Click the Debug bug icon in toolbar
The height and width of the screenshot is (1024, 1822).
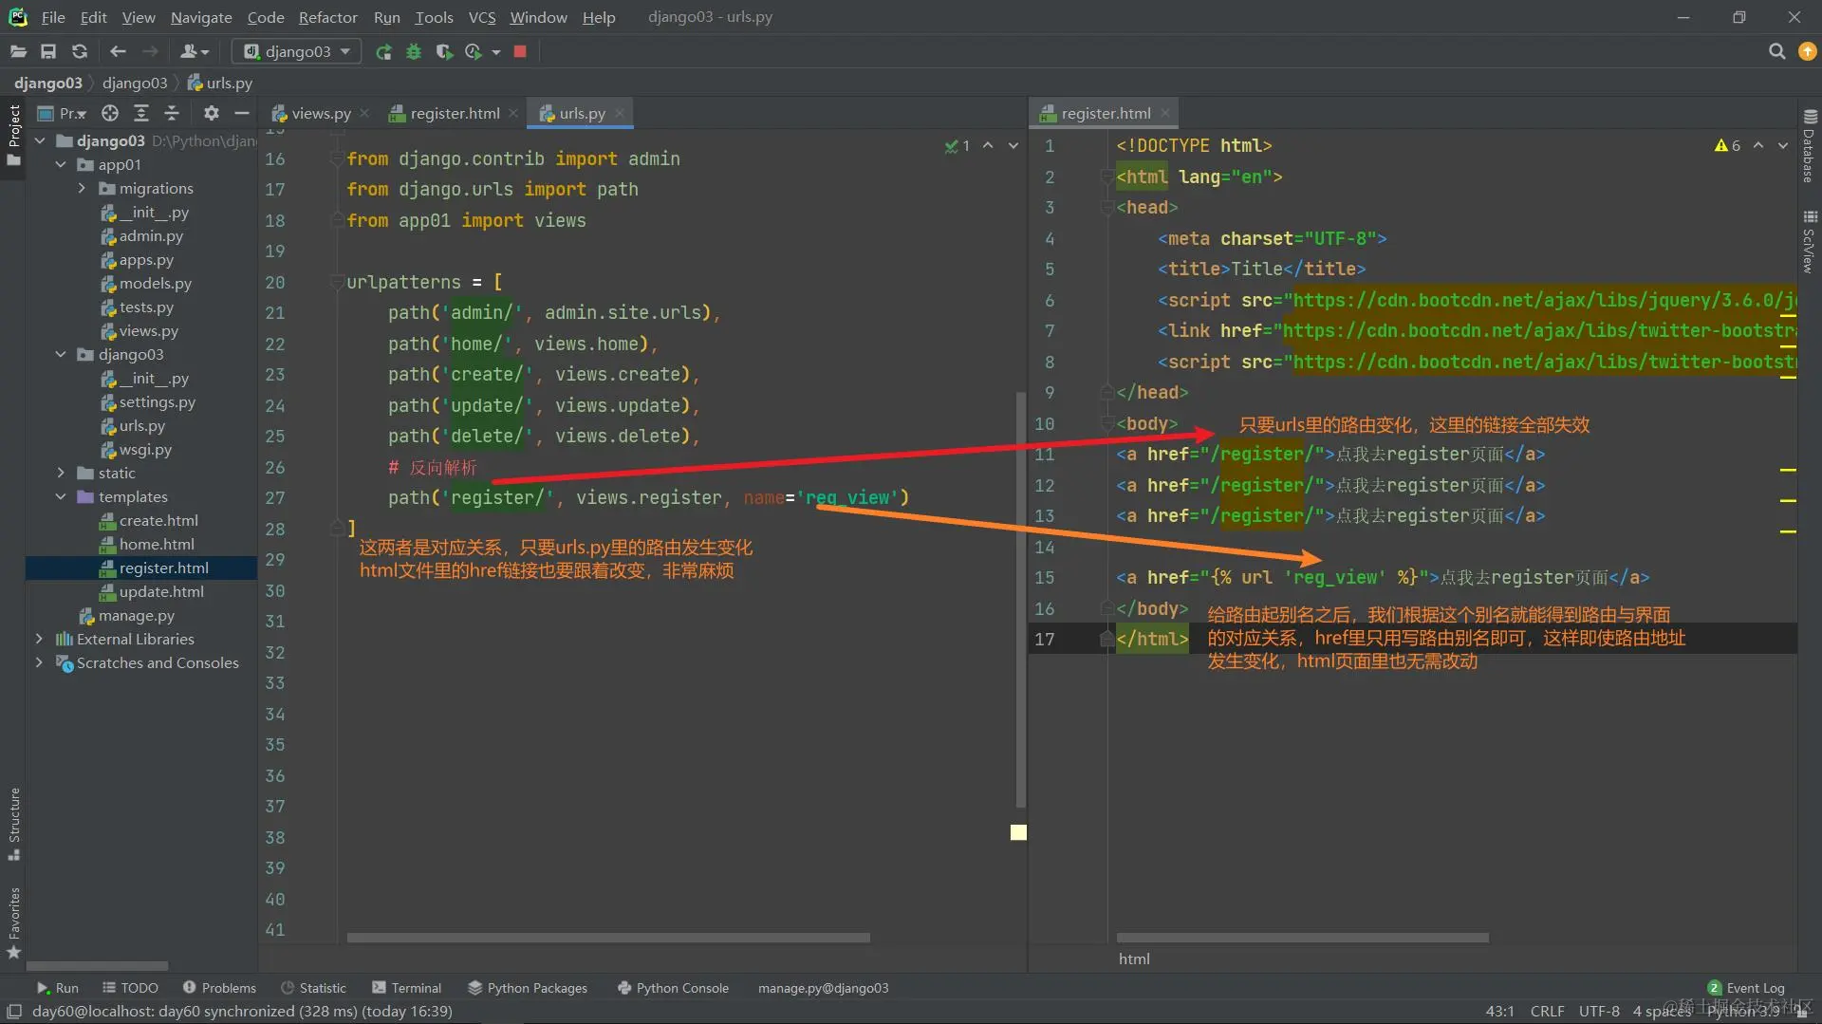pos(414,52)
